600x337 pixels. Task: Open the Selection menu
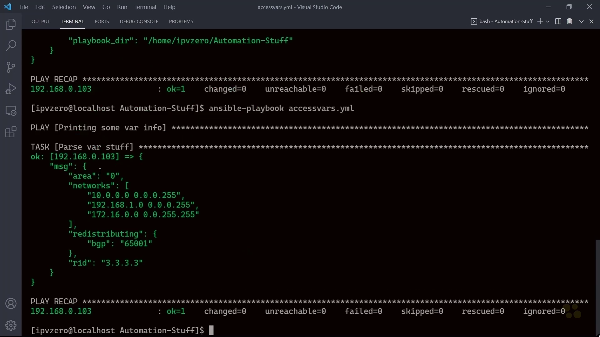pyautogui.click(x=64, y=7)
